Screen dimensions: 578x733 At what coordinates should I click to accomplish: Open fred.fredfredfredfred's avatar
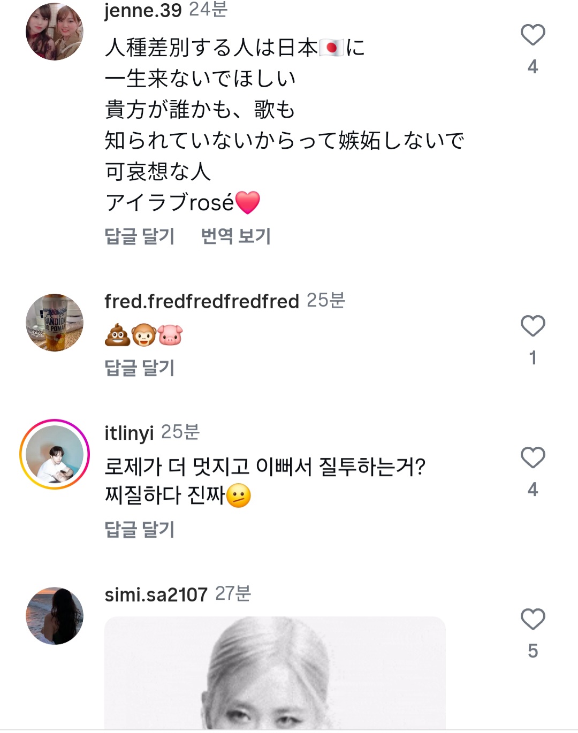tap(55, 323)
